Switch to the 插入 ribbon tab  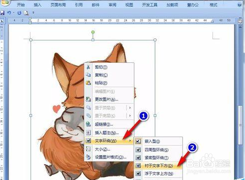click(x=37, y=5)
